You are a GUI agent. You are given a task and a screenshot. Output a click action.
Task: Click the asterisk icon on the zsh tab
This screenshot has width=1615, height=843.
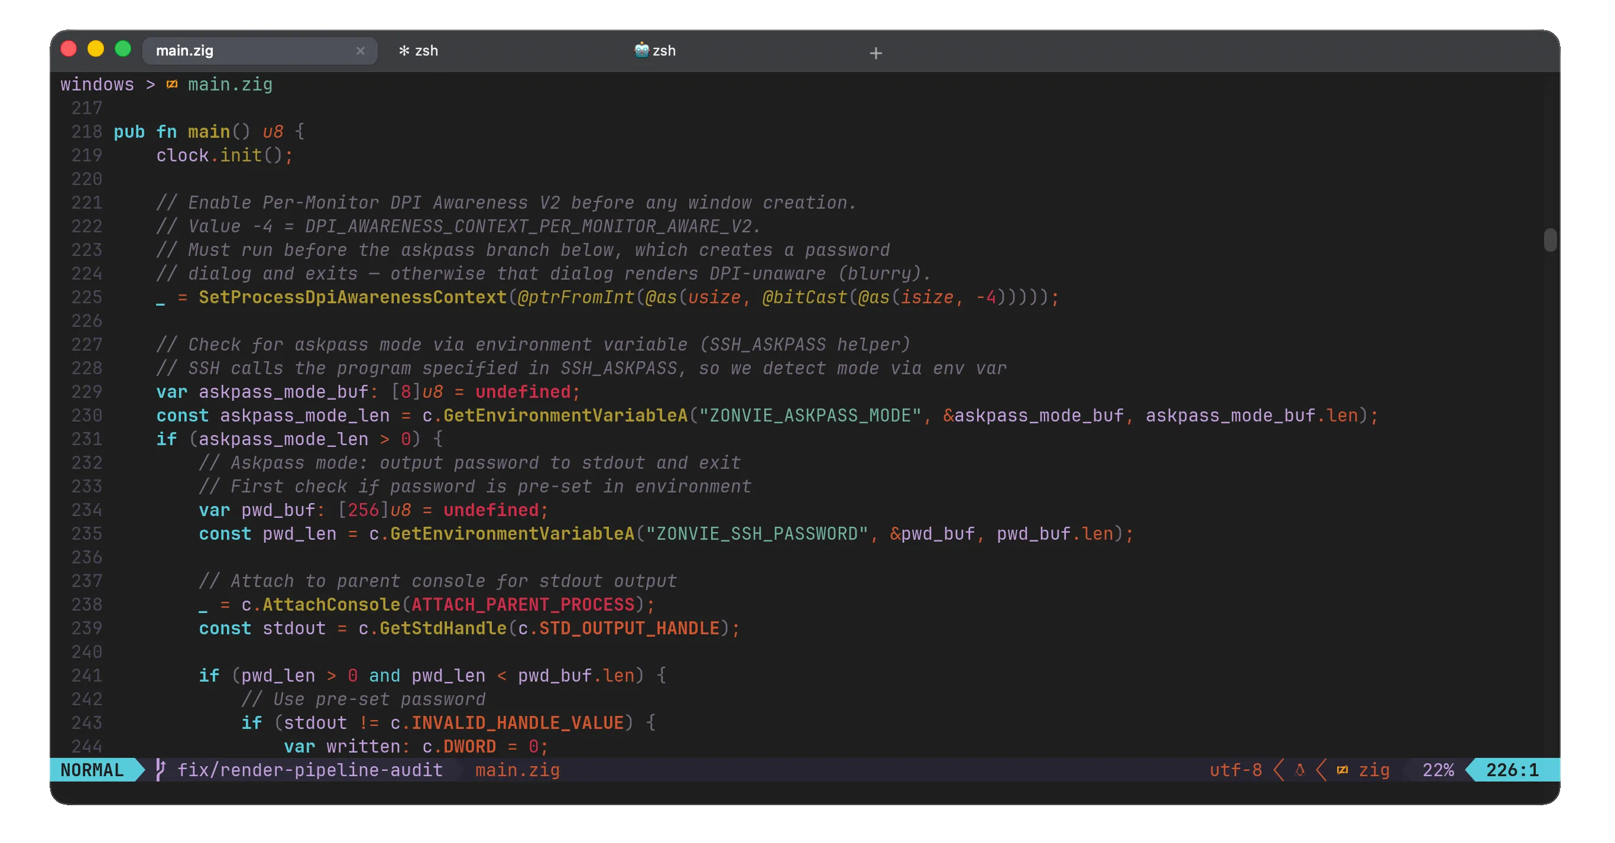[404, 50]
